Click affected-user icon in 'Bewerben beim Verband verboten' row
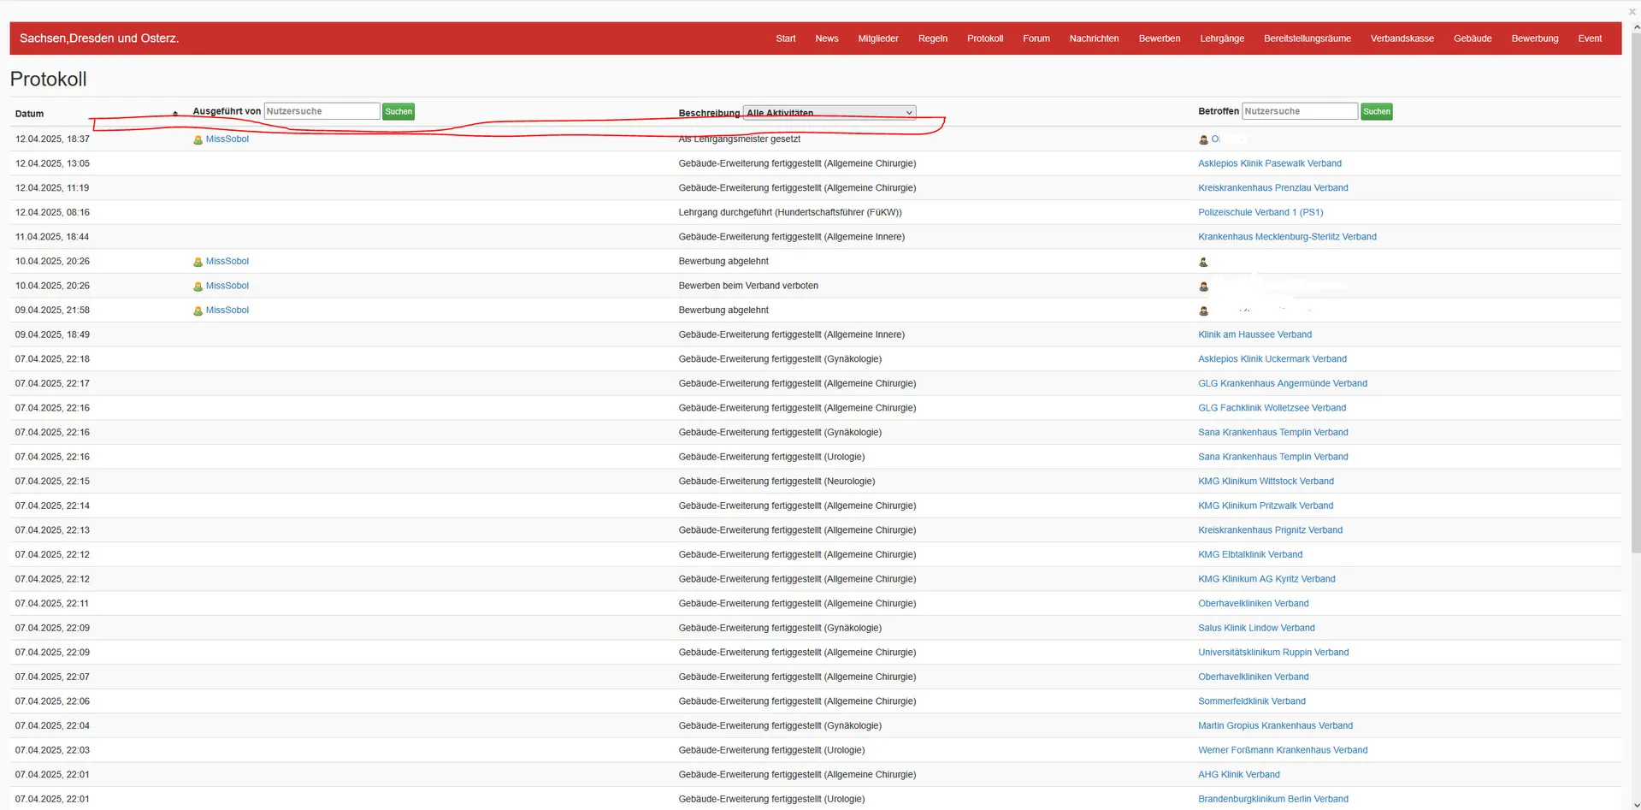Screen dimensions: 1641x810 [x=1203, y=287]
